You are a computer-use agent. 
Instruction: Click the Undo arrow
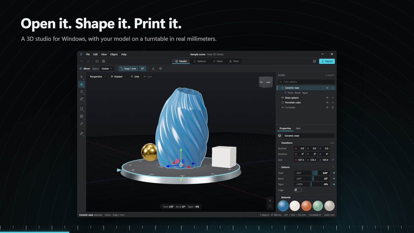(x=82, y=61)
